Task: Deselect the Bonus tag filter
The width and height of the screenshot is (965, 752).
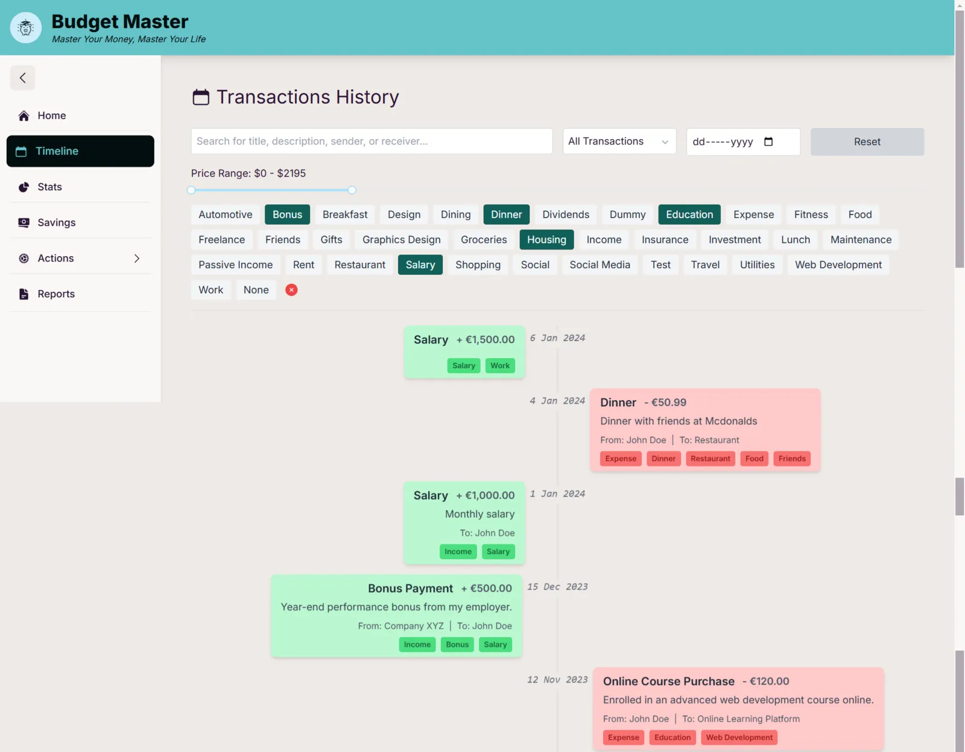Action: pyautogui.click(x=287, y=215)
